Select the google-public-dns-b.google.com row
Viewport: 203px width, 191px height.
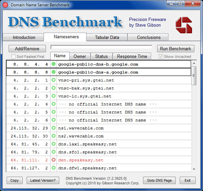pyautogui.click(x=99, y=64)
